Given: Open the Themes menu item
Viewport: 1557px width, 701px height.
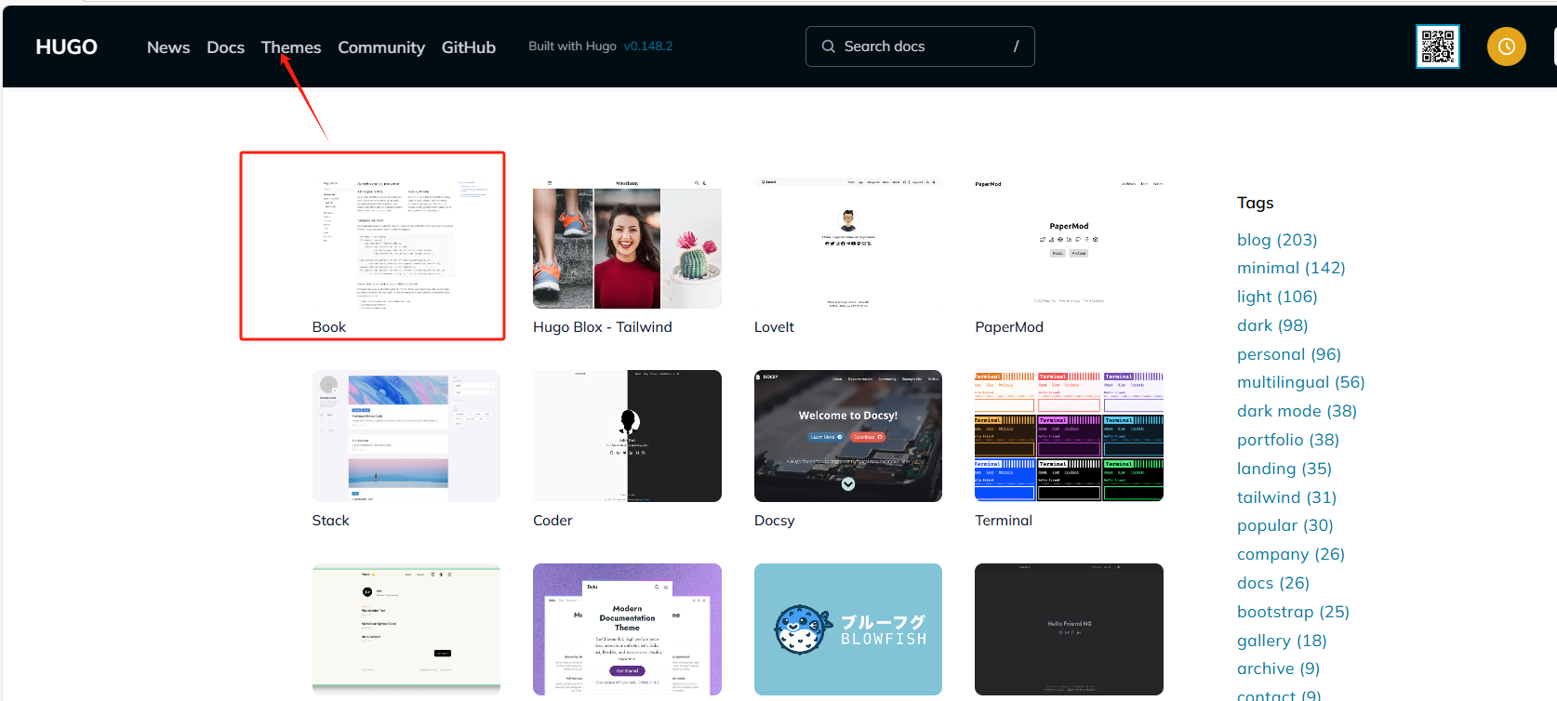Looking at the screenshot, I should (x=291, y=47).
